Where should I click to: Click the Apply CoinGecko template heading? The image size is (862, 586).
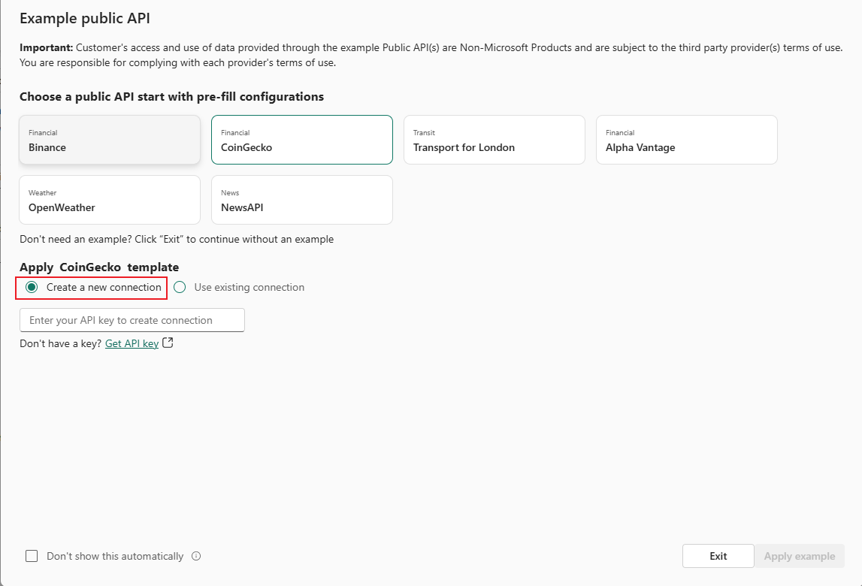(99, 267)
